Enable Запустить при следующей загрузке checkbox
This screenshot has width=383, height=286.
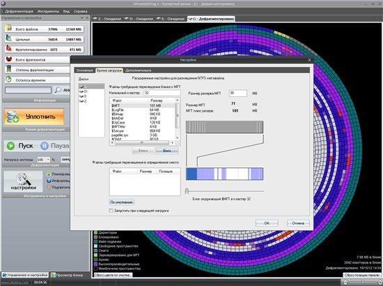(111, 211)
